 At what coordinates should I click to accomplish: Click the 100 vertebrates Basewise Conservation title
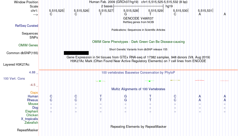click(138, 73)
